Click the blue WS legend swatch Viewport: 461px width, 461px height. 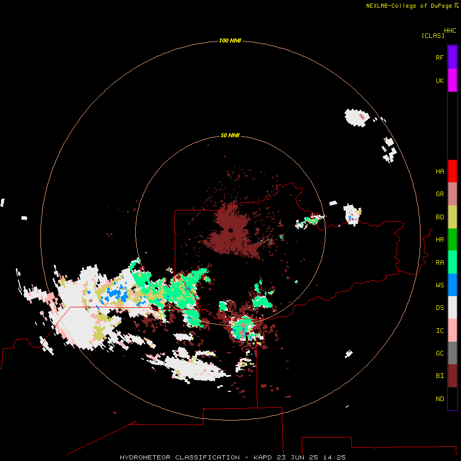pyautogui.click(x=452, y=285)
